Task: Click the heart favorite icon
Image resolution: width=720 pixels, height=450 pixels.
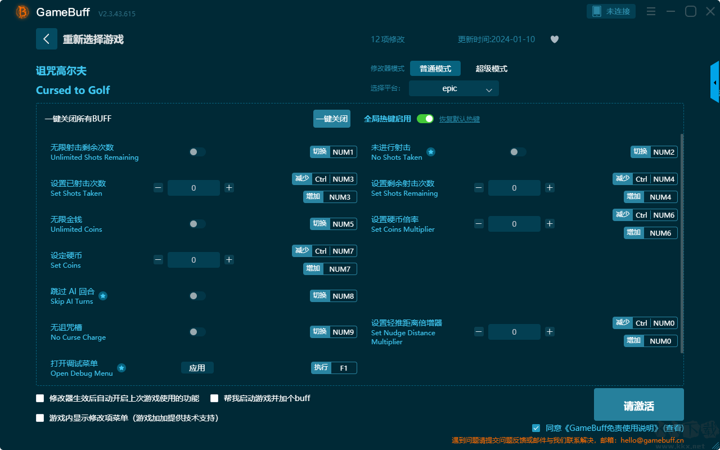Action: pos(555,39)
